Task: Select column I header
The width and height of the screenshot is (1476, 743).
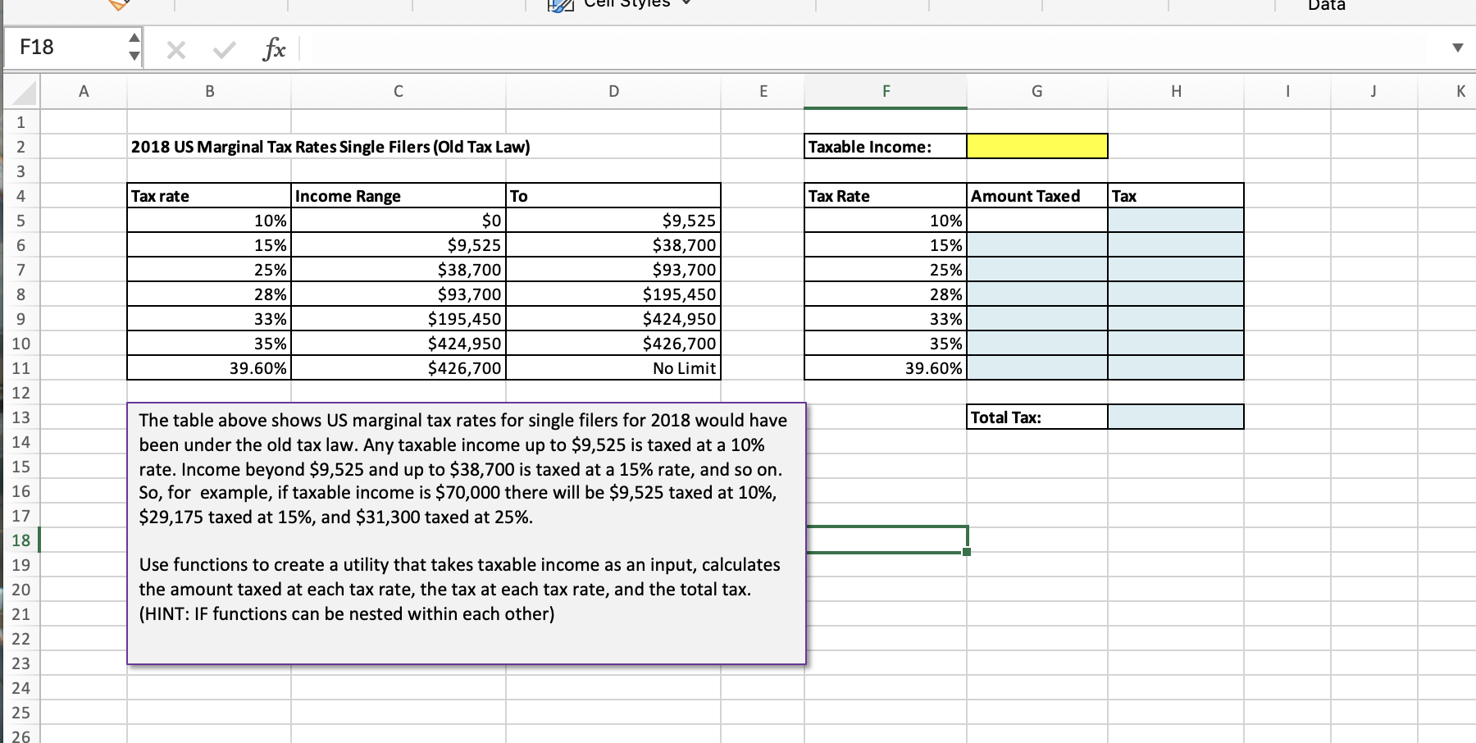Action: click(x=1287, y=92)
